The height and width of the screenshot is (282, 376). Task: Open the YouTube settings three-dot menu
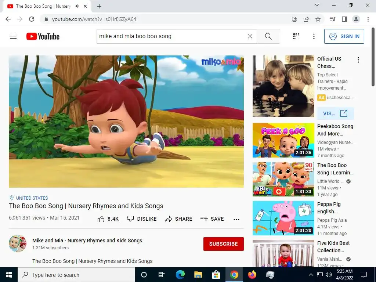[x=314, y=36]
